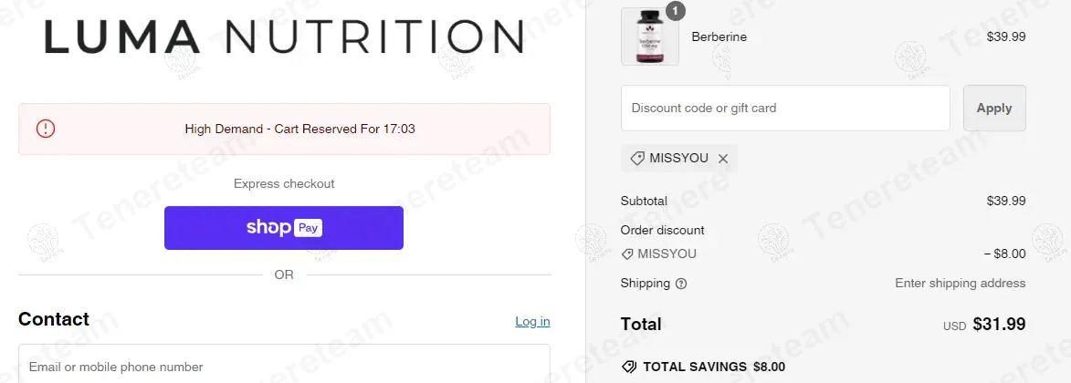
Task: Click the Total Savings tag icon
Action: pyautogui.click(x=628, y=367)
